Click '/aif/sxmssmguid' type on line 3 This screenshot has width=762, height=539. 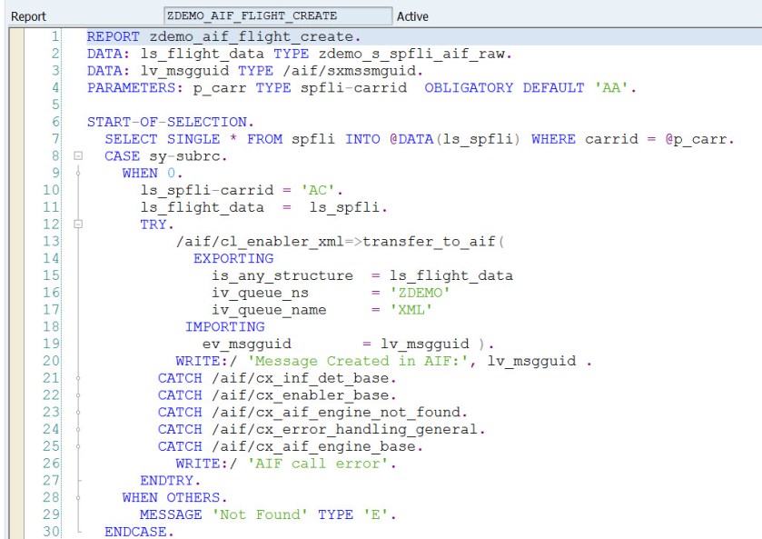tap(350, 71)
